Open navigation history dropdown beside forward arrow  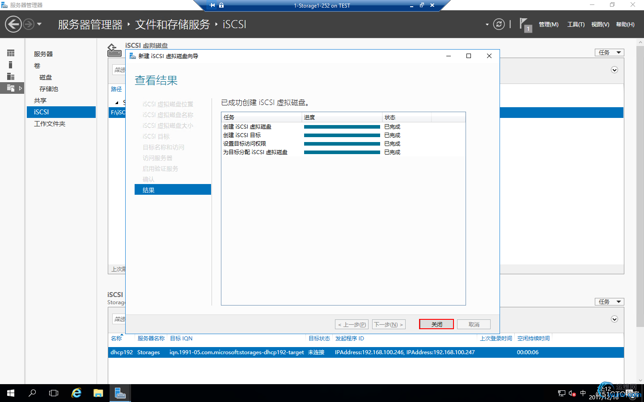[39, 24]
